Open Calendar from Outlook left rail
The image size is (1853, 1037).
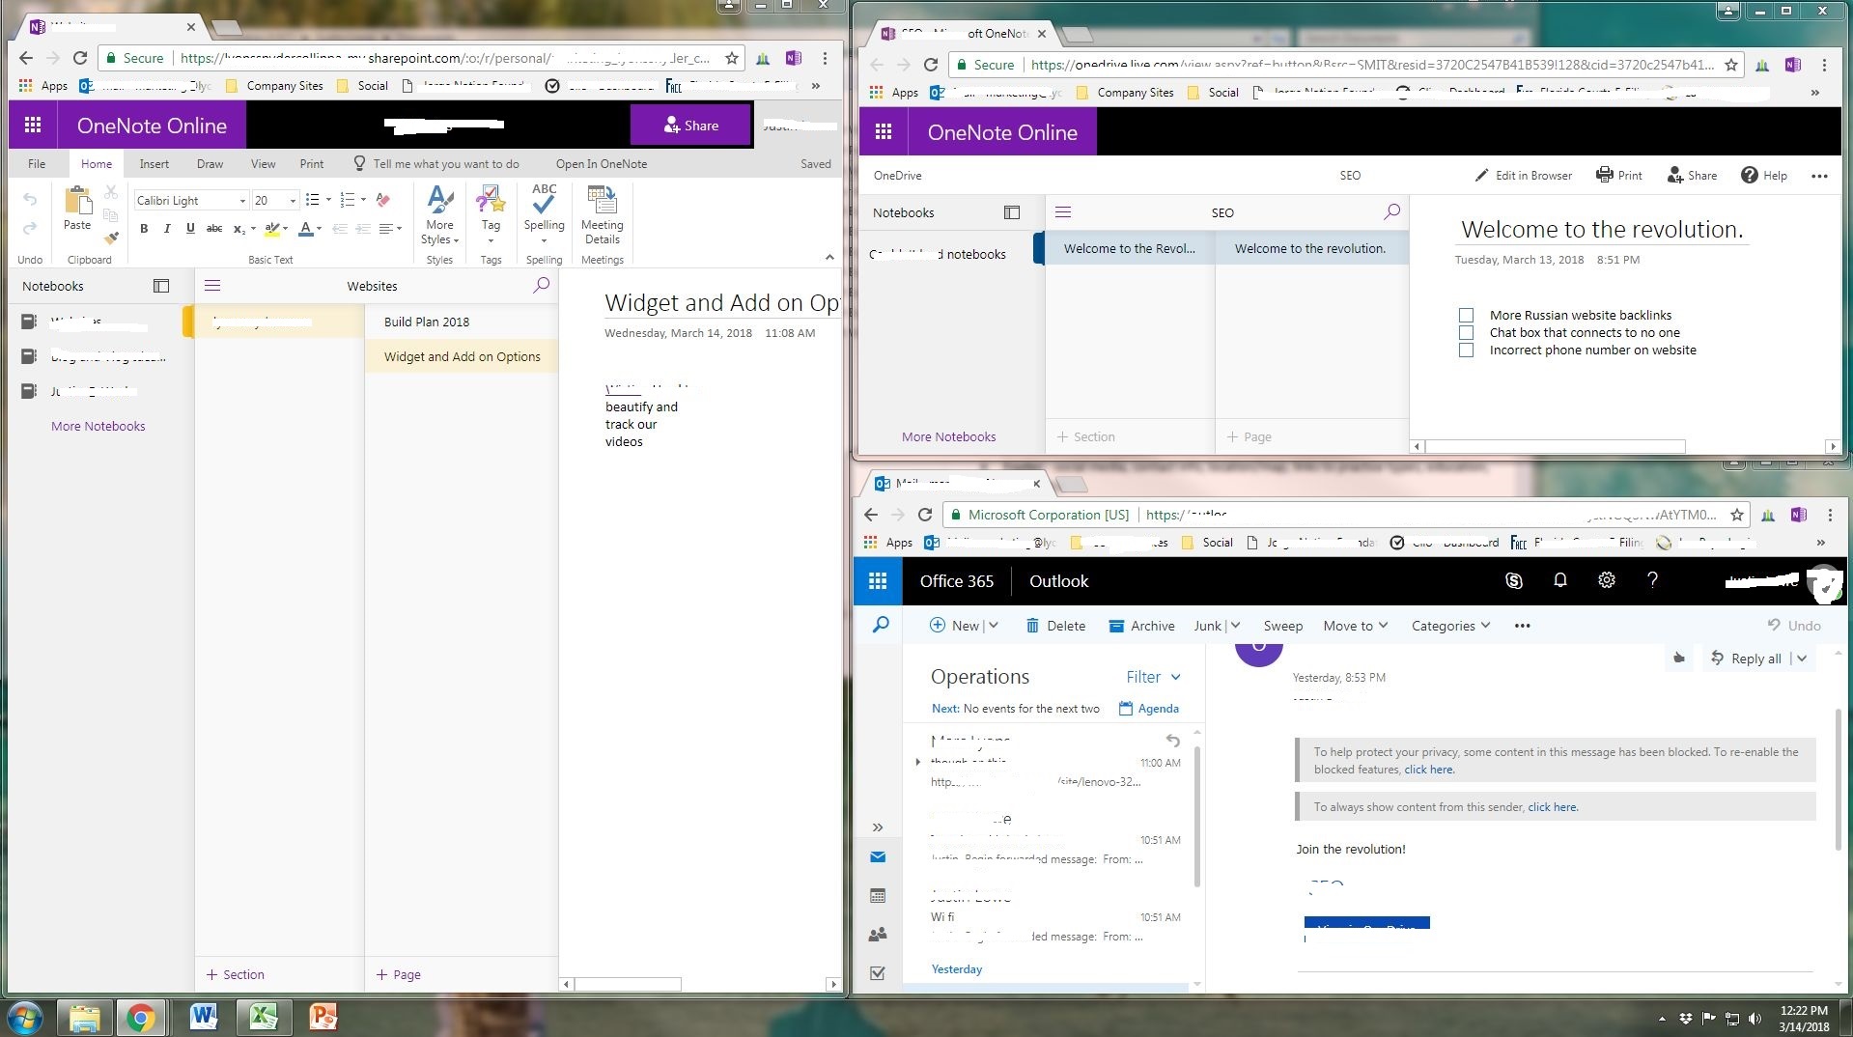(x=878, y=896)
